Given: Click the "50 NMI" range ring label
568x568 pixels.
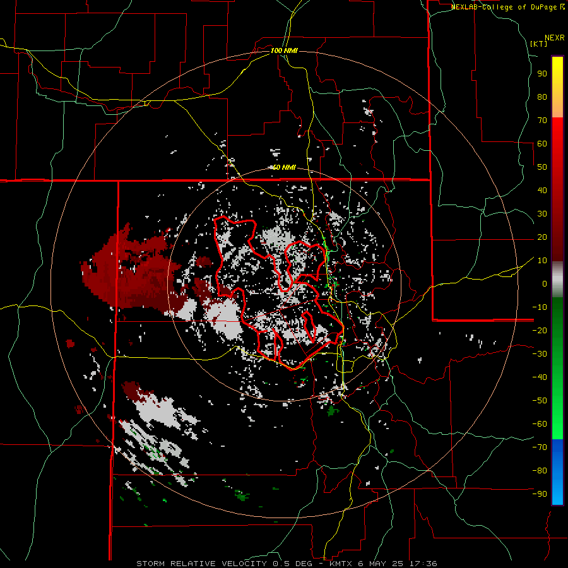Looking at the screenshot, I should pyautogui.click(x=284, y=167).
